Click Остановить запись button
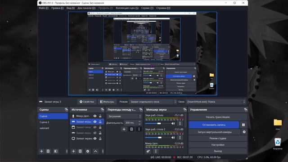288x162 pixels. (x=214, y=125)
